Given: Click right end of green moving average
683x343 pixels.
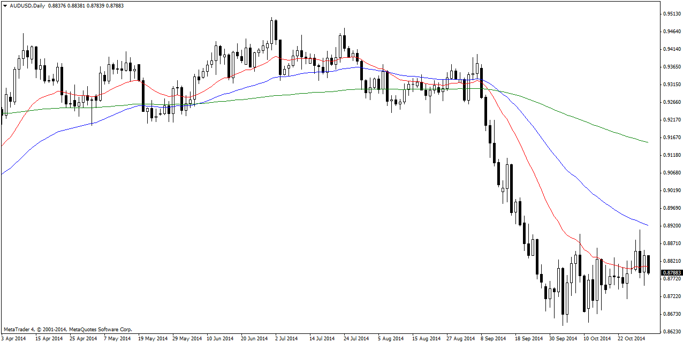Looking at the screenshot, I should point(648,142).
